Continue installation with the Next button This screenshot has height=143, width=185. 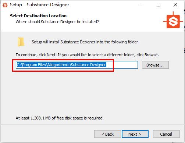tap(135, 134)
